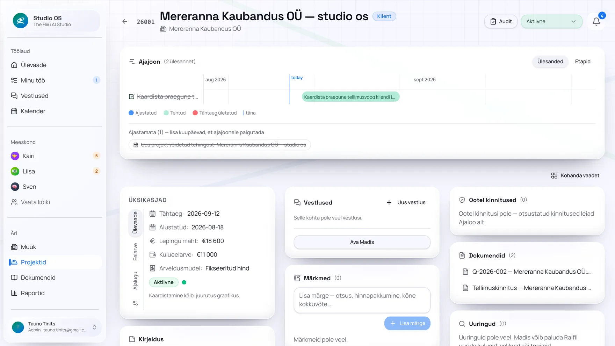Click the Ava Madis button
This screenshot has height=346, width=615.
pyautogui.click(x=362, y=242)
